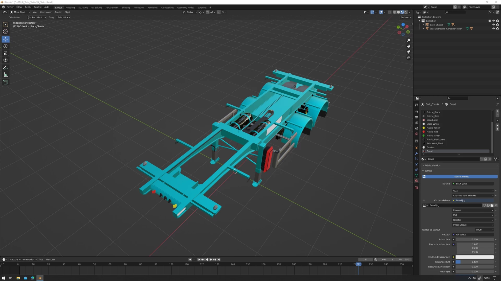Viewport: 501px width, 281px height.
Task: Toggle Collection exclude checkbox in outliner
Action: click(490, 21)
